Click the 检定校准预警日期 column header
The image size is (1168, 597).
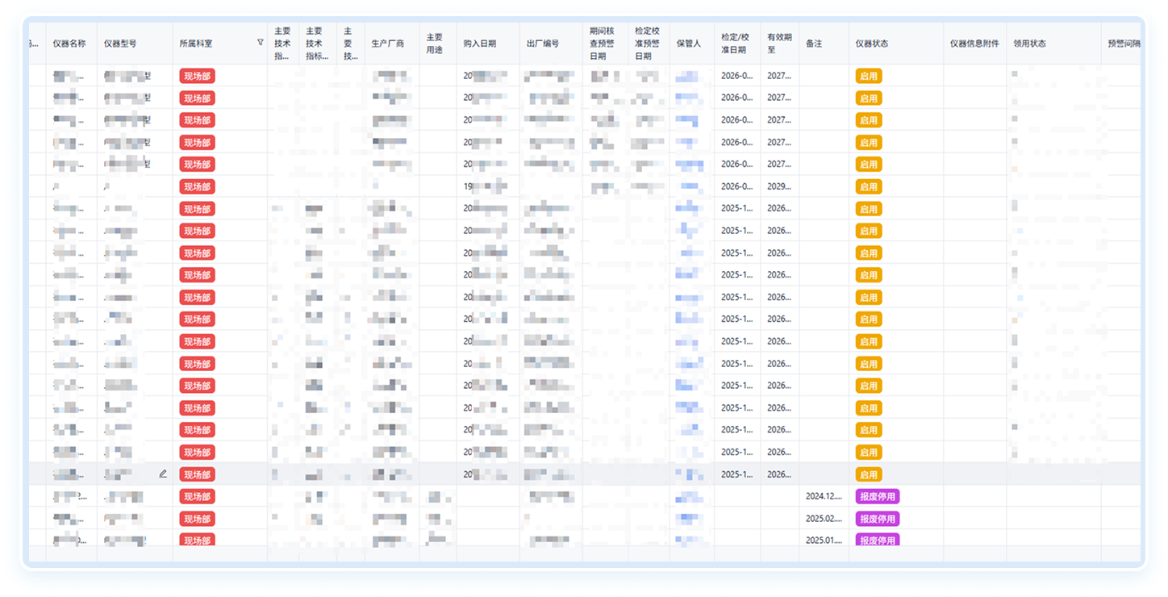(x=647, y=44)
